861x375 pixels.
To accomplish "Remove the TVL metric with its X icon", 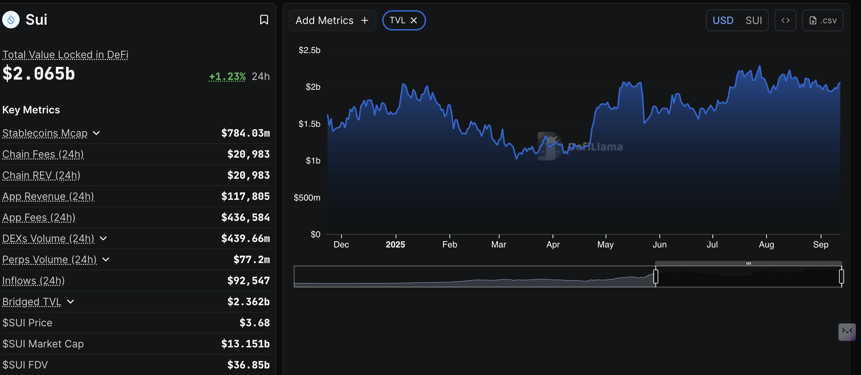I will [414, 20].
